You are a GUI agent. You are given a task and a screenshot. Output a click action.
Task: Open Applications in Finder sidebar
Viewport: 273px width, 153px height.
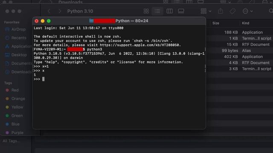(18, 46)
